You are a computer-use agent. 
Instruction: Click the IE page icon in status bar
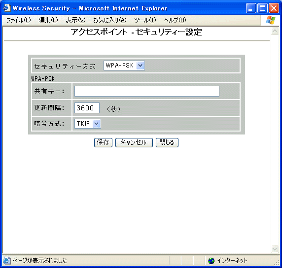(6, 260)
